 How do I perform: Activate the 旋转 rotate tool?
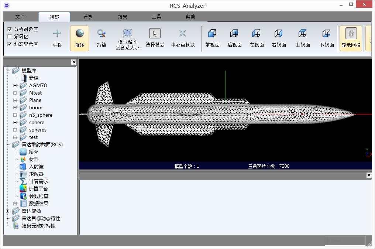pyautogui.click(x=79, y=38)
